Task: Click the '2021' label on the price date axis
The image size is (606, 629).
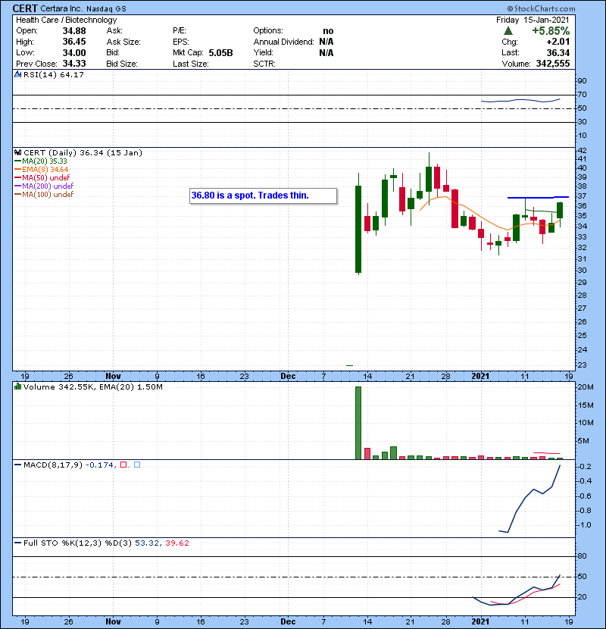Action: 480,377
